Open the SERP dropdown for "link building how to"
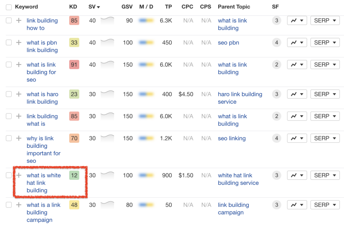 [325, 20]
